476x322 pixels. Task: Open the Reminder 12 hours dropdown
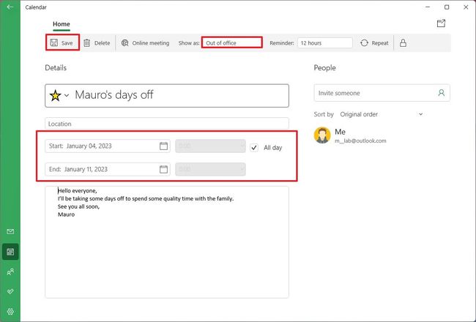coord(325,42)
